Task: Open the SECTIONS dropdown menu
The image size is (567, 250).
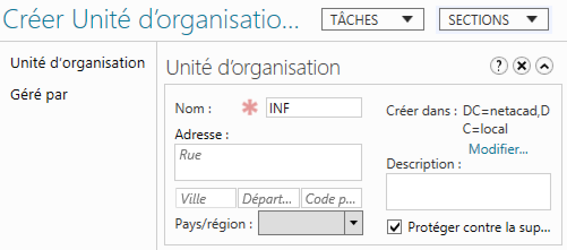Action: click(493, 20)
